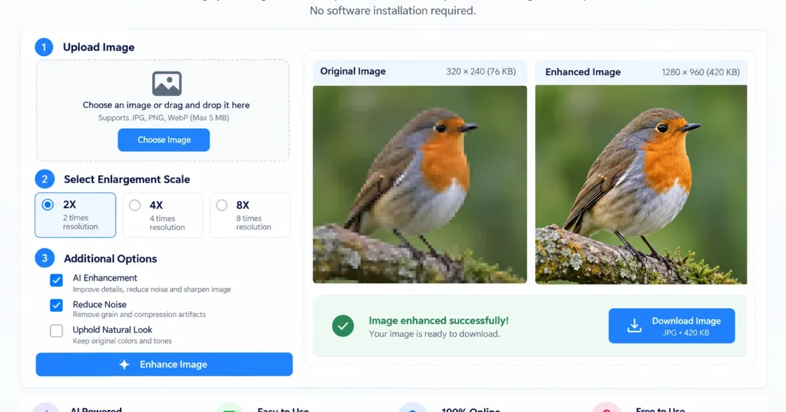Click the 'Select Enlargement Scale' heading
Screen dimensions: 786x412
[x=127, y=179]
